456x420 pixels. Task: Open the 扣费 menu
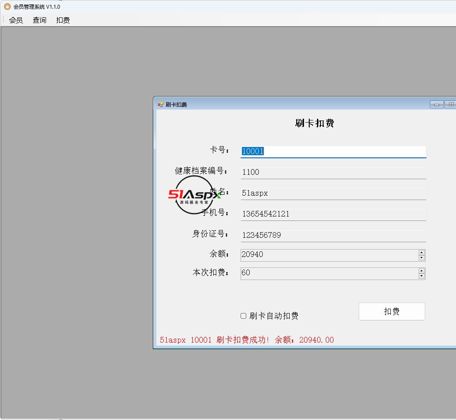coord(63,20)
